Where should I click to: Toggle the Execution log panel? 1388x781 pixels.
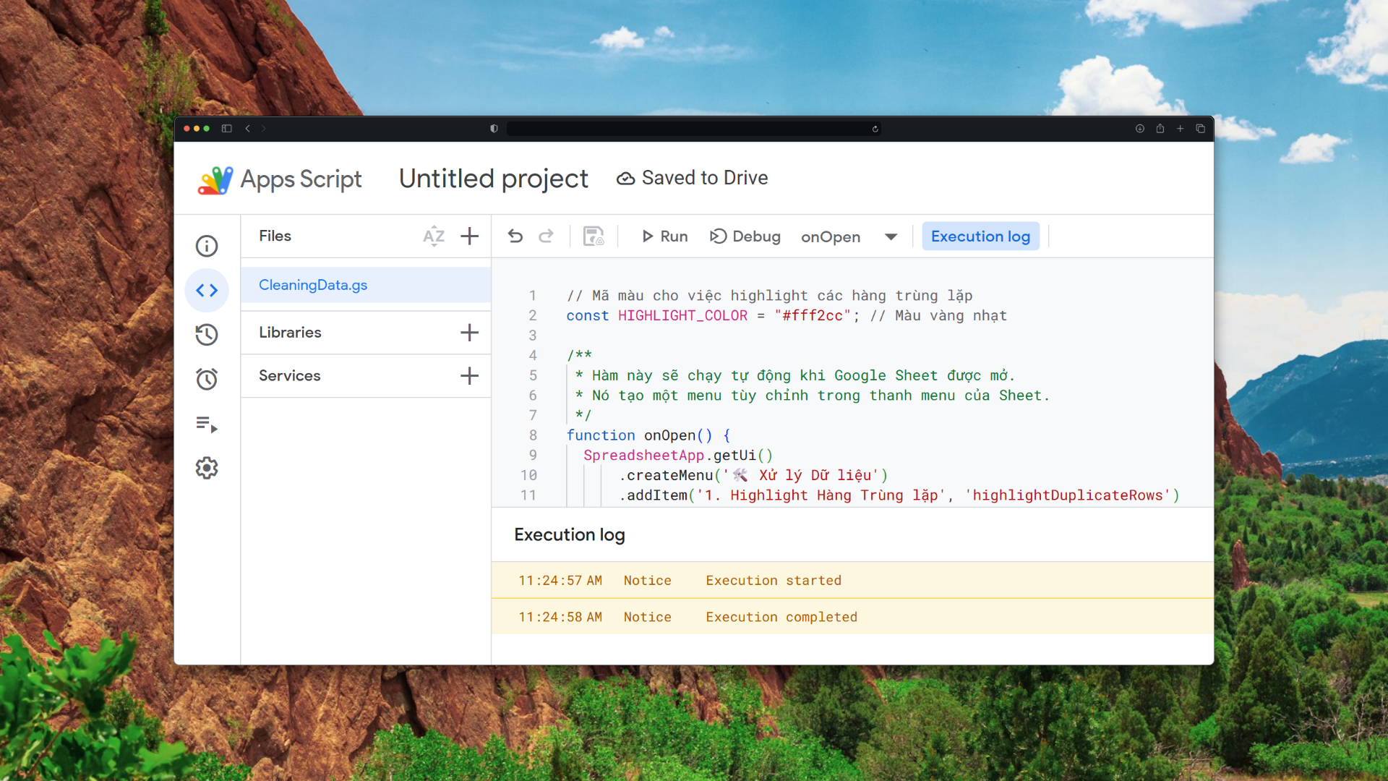coord(980,236)
